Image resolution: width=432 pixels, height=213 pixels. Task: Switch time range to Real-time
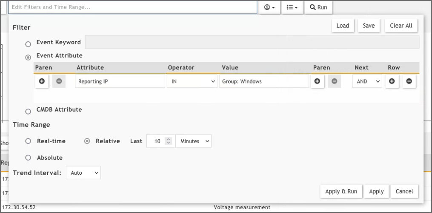pos(28,141)
